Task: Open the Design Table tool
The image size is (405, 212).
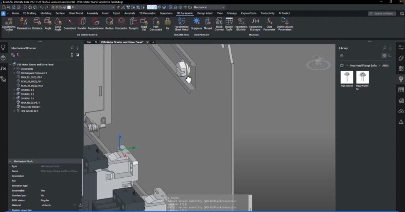Action: point(229,24)
